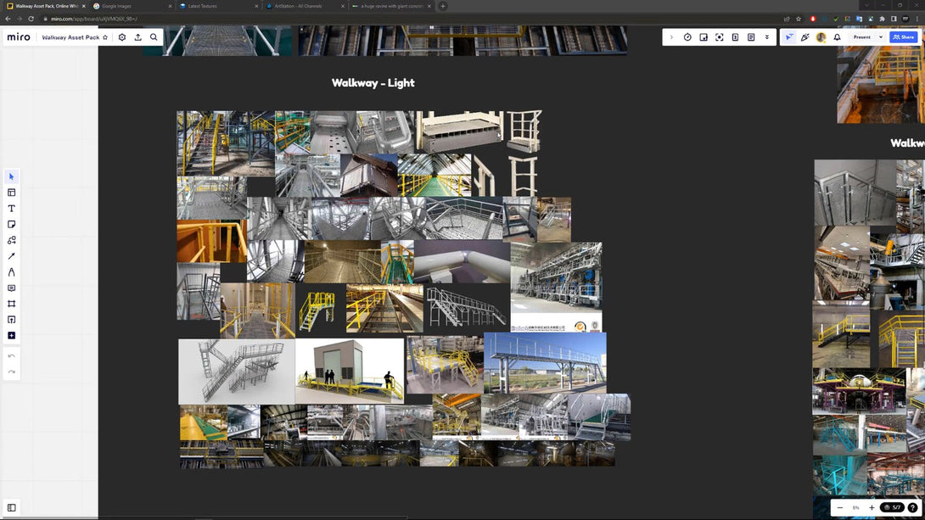Open the miro home logo
The image size is (925, 520).
[19, 37]
